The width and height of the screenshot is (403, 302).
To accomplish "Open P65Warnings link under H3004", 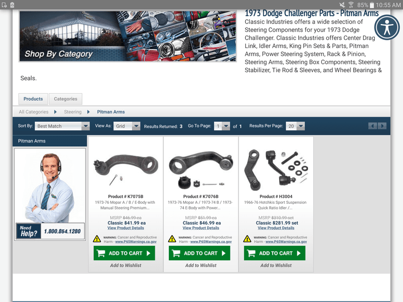I will [286, 242].
